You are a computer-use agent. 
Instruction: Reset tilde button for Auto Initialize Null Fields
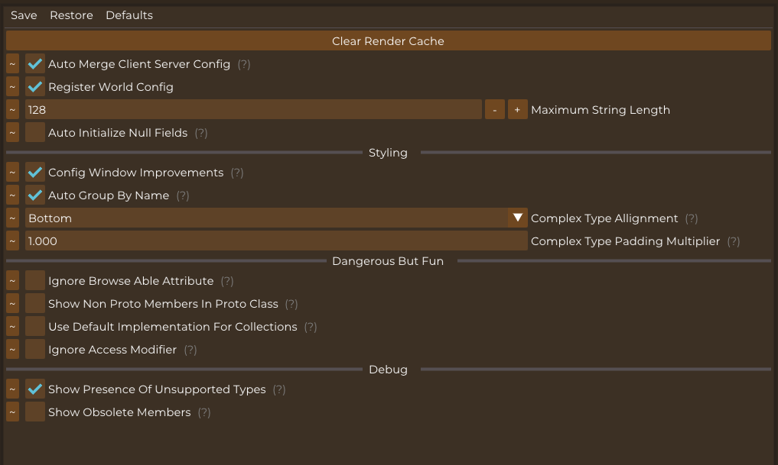point(12,132)
